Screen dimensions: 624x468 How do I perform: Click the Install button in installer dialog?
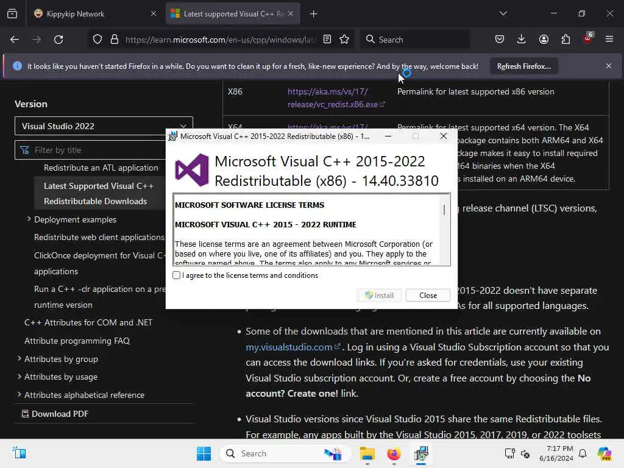click(x=379, y=296)
